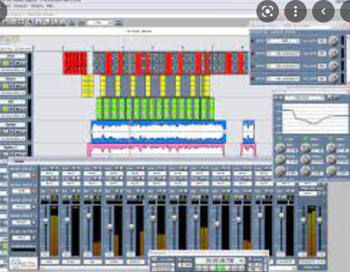This screenshot has height=272, width=350.
Task: Select the short pink clip right of the long one
Action: coord(248,150)
